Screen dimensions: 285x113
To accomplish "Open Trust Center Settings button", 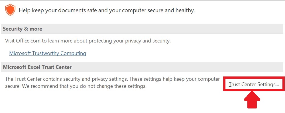I will pyautogui.click(x=254, y=84).
